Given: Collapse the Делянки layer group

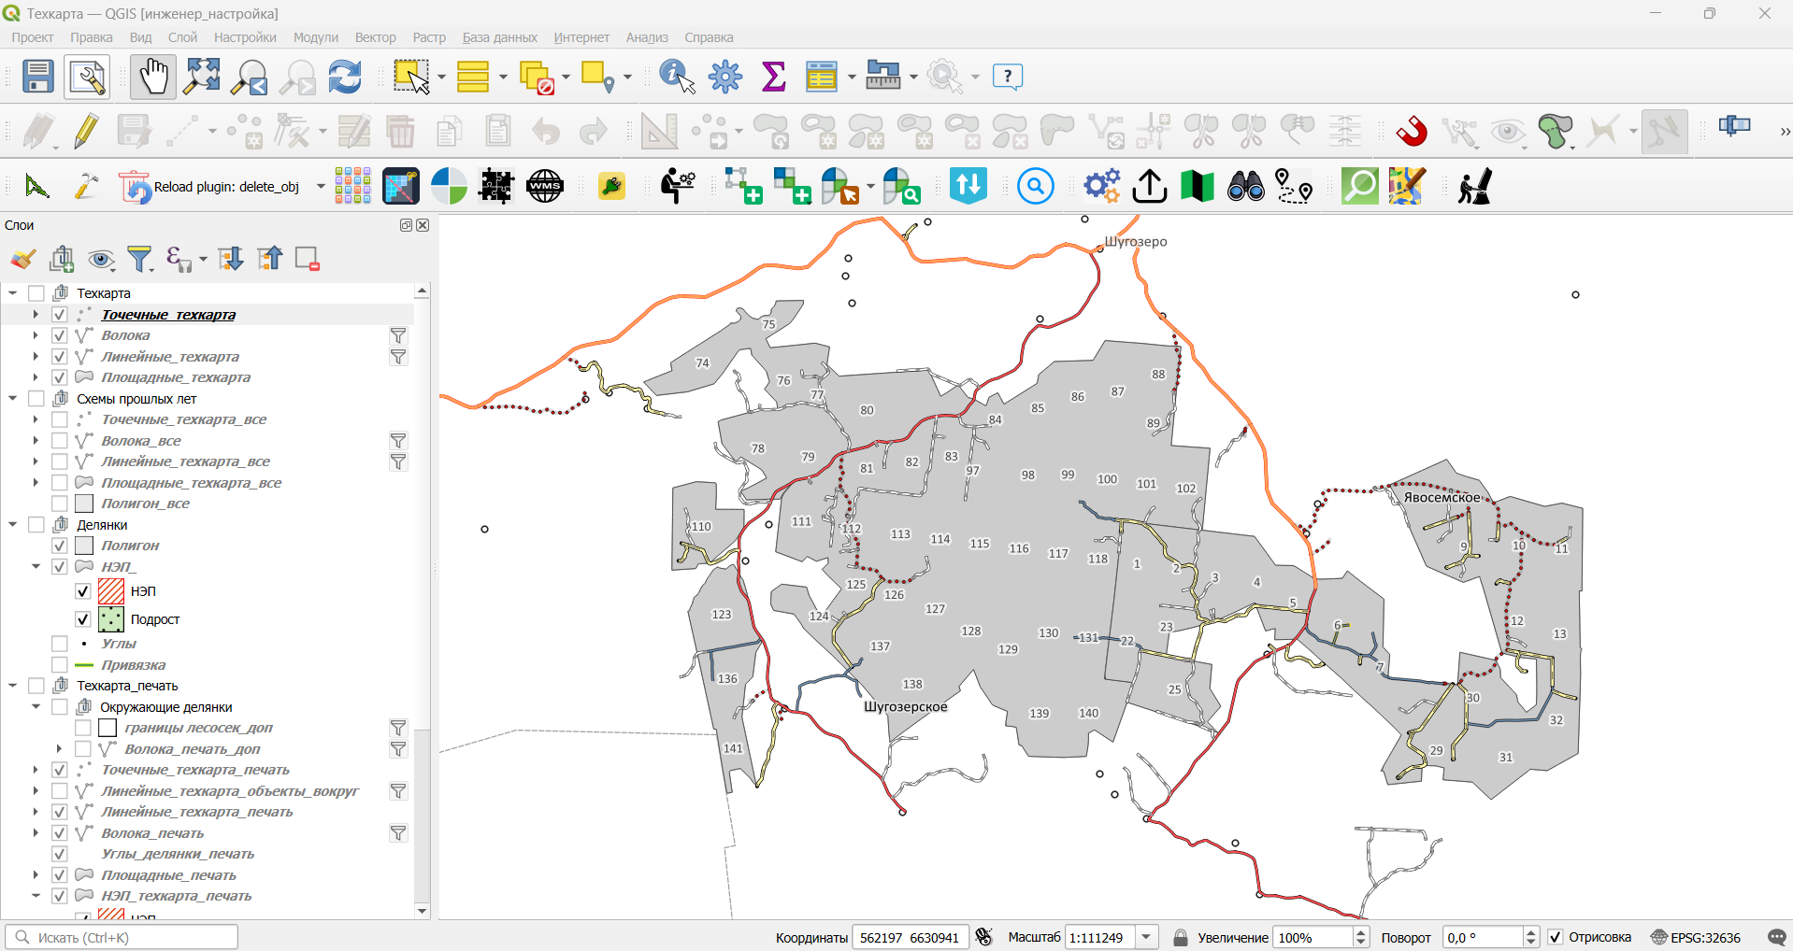Looking at the screenshot, I should click(13, 525).
